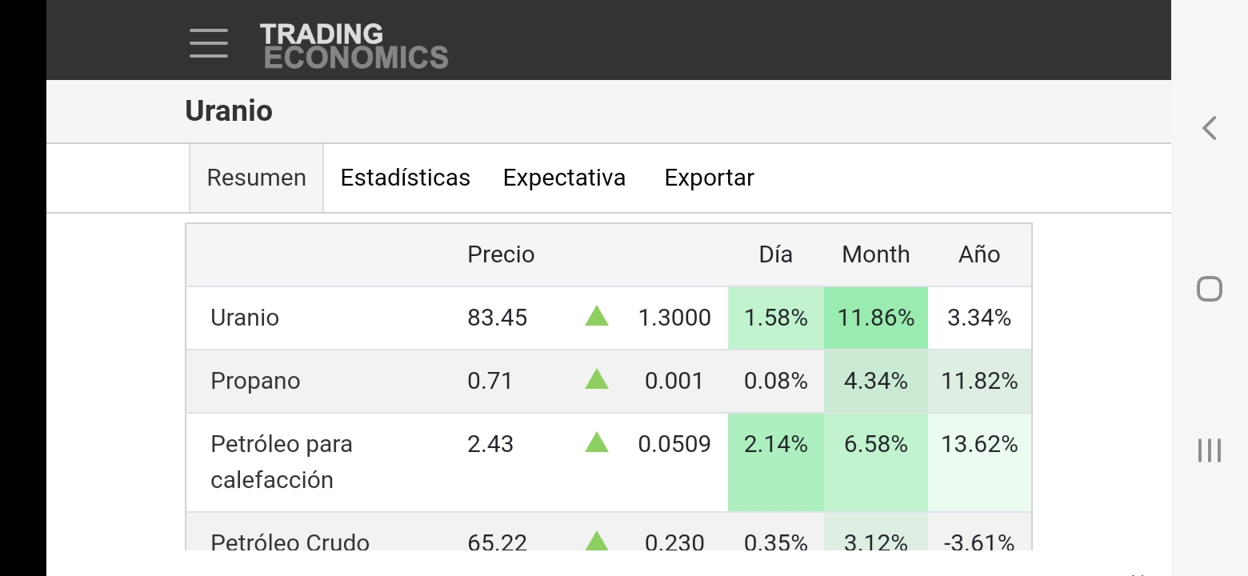Open the Petróleo Crudo link
Screen dimensions: 1248x576
290,542
